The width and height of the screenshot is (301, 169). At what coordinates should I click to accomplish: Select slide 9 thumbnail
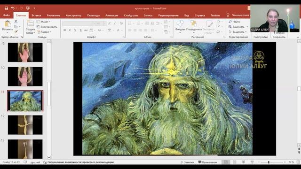pyautogui.click(x=25, y=52)
